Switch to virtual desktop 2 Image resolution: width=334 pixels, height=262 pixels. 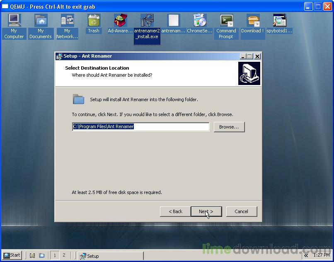click(64, 255)
